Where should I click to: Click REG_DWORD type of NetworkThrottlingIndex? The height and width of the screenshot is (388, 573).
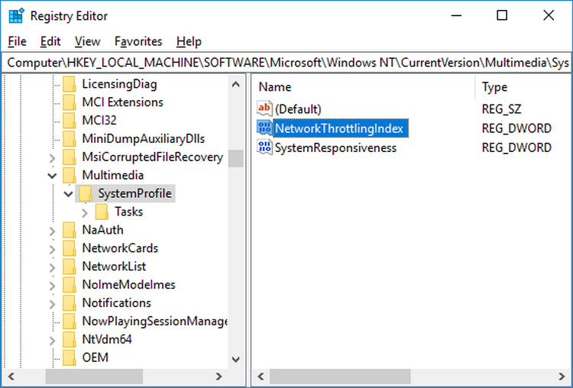tap(516, 128)
